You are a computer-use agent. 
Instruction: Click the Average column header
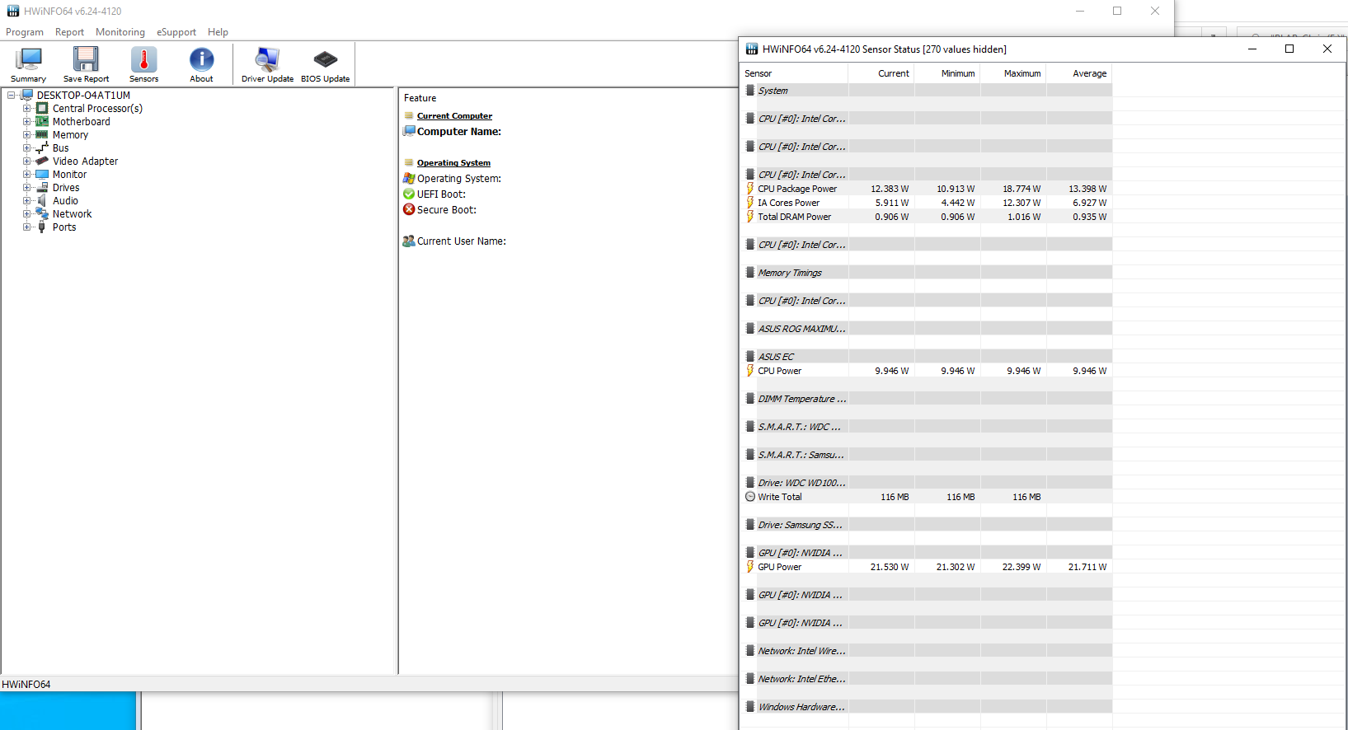[x=1079, y=73]
